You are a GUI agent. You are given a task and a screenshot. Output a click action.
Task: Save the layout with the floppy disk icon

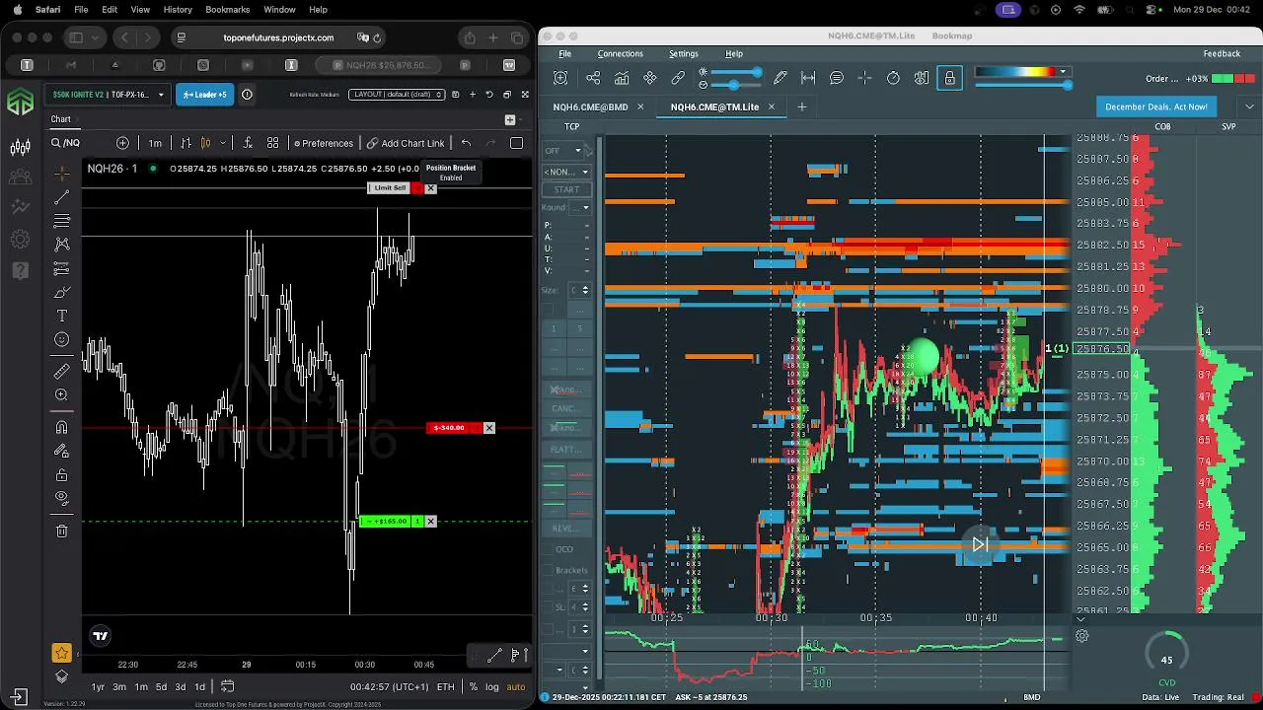tap(455, 95)
